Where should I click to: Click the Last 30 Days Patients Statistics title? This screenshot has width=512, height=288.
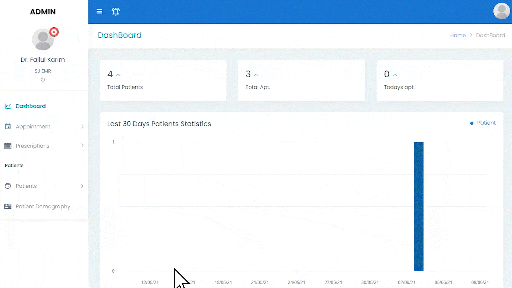click(159, 124)
